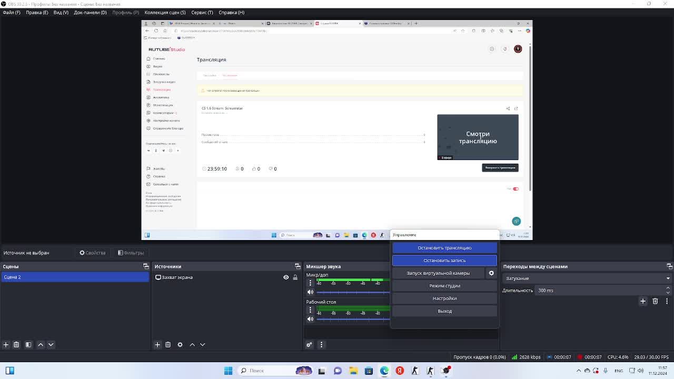The width and height of the screenshot is (674, 379).
Task: Click the 29.03 / 30.00 FPS status
Action: coord(652,357)
